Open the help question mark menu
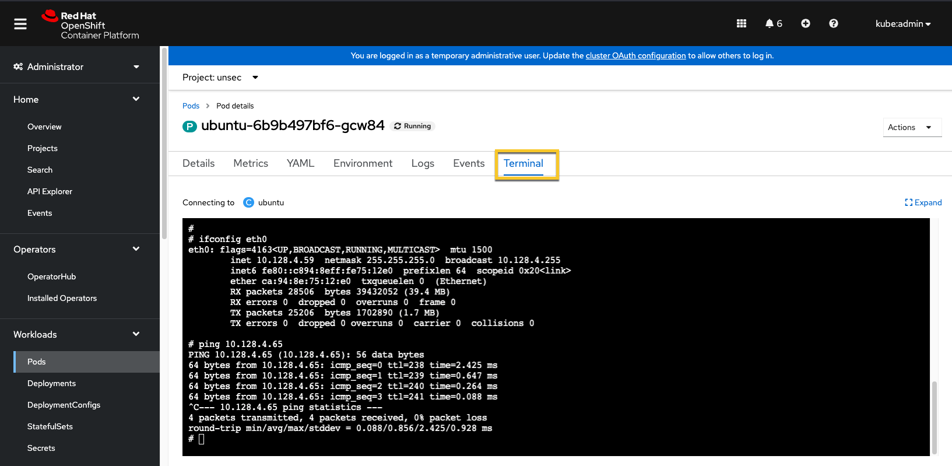 834,23
